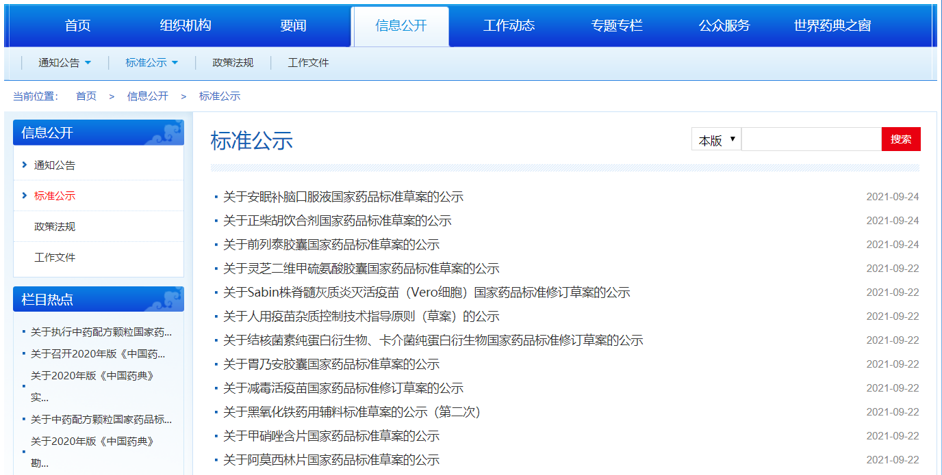
Task: Click 信息公开 in the breadcrumb trail
Action: [147, 96]
